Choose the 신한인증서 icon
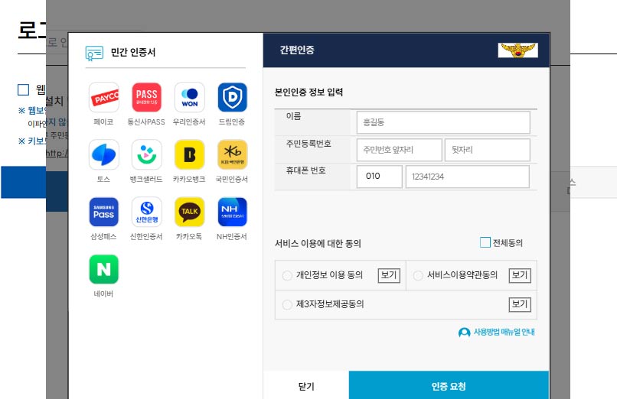Screen dimensions: 617x399 (146, 212)
